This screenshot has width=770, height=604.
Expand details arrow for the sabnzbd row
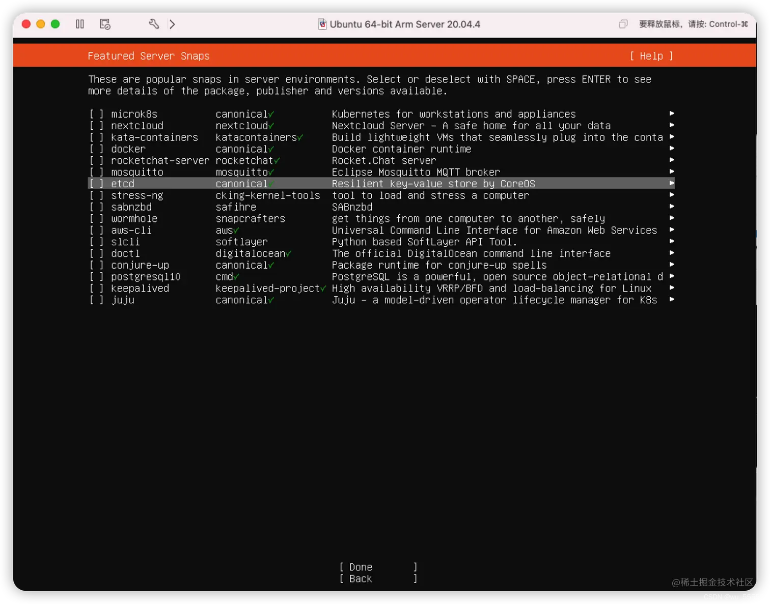tap(672, 207)
